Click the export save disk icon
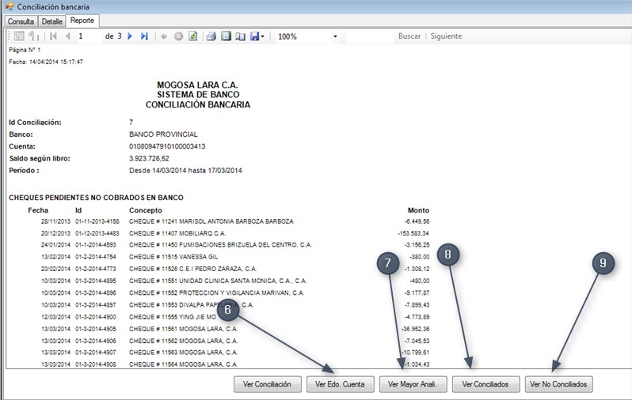The image size is (632, 400). 255,36
